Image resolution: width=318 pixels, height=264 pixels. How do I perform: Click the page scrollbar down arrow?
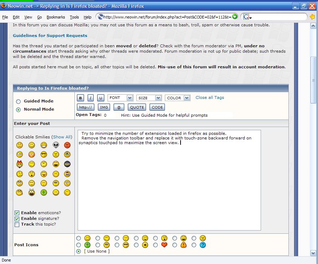point(313,253)
